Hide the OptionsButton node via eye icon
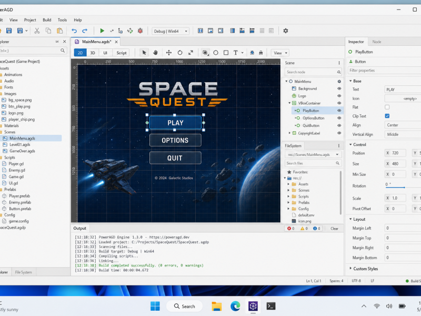This screenshot has height=316, width=421. point(339,118)
